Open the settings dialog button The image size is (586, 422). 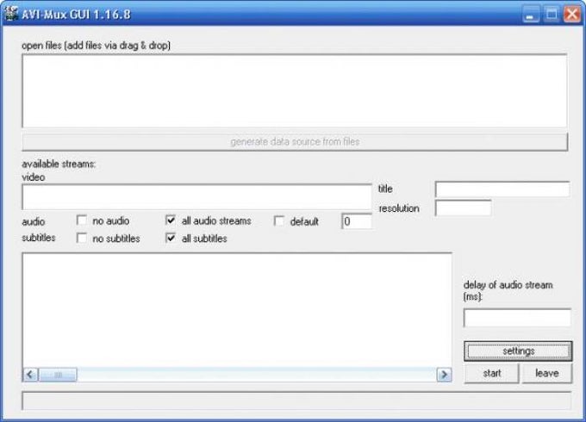518,351
